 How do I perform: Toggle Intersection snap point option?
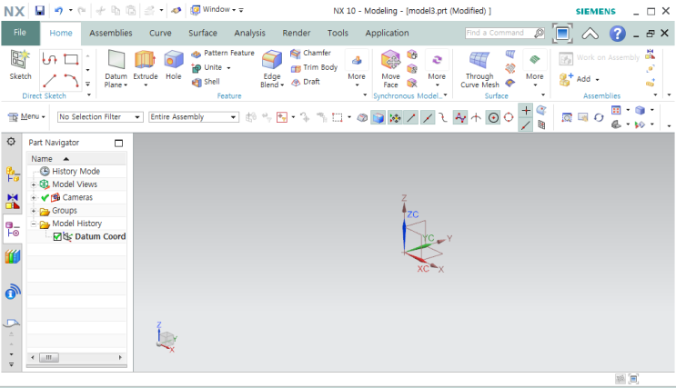coord(477,117)
